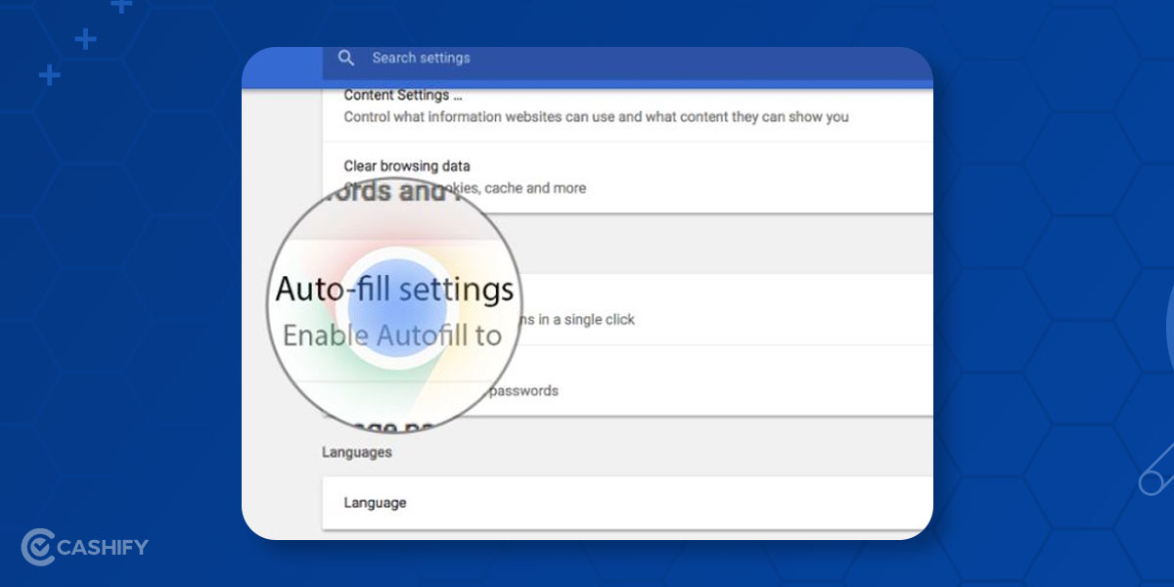Select the Auto-fill settings heading
The image size is (1174, 587).
[x=395, y=288]
